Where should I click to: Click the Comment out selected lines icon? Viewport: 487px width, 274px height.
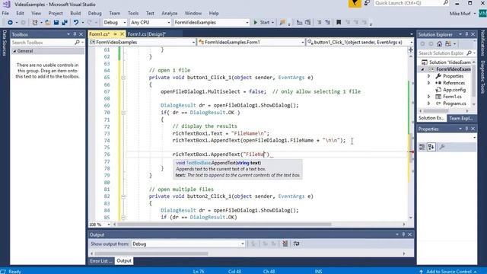(x=319, y=22)
